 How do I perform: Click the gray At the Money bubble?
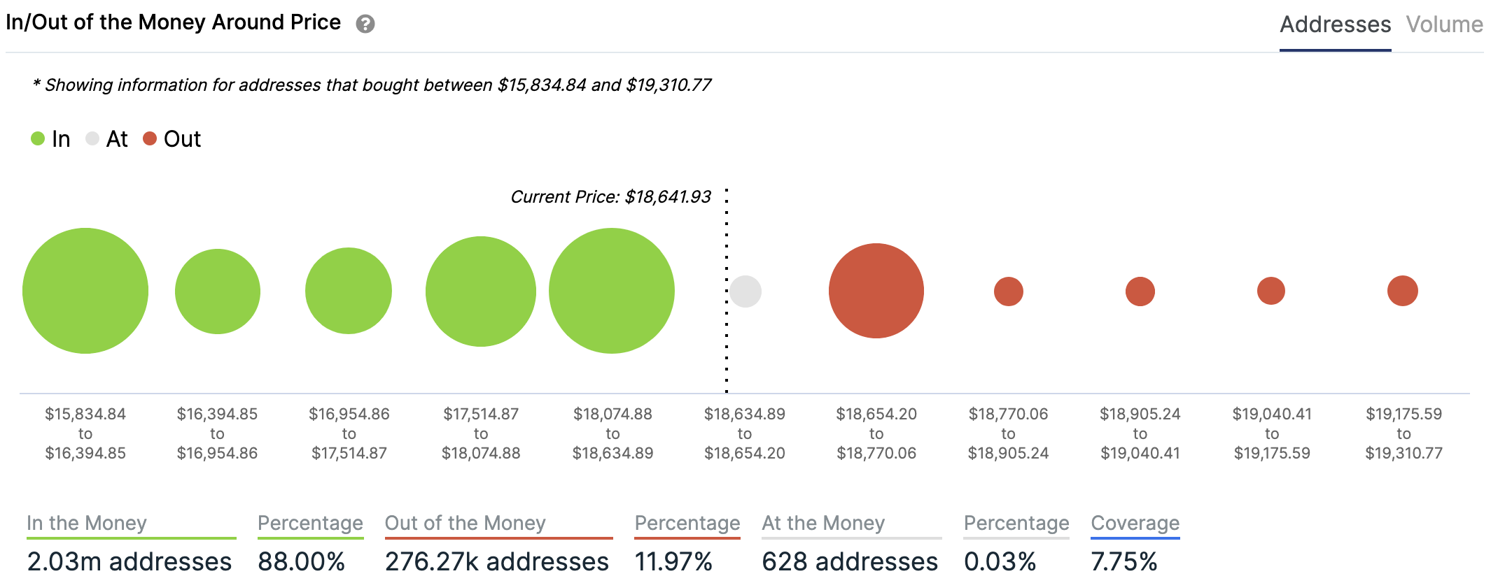point(745,291)
